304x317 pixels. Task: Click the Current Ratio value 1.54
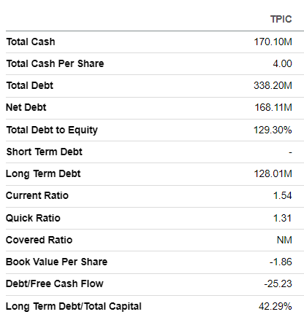click(282, 195)
